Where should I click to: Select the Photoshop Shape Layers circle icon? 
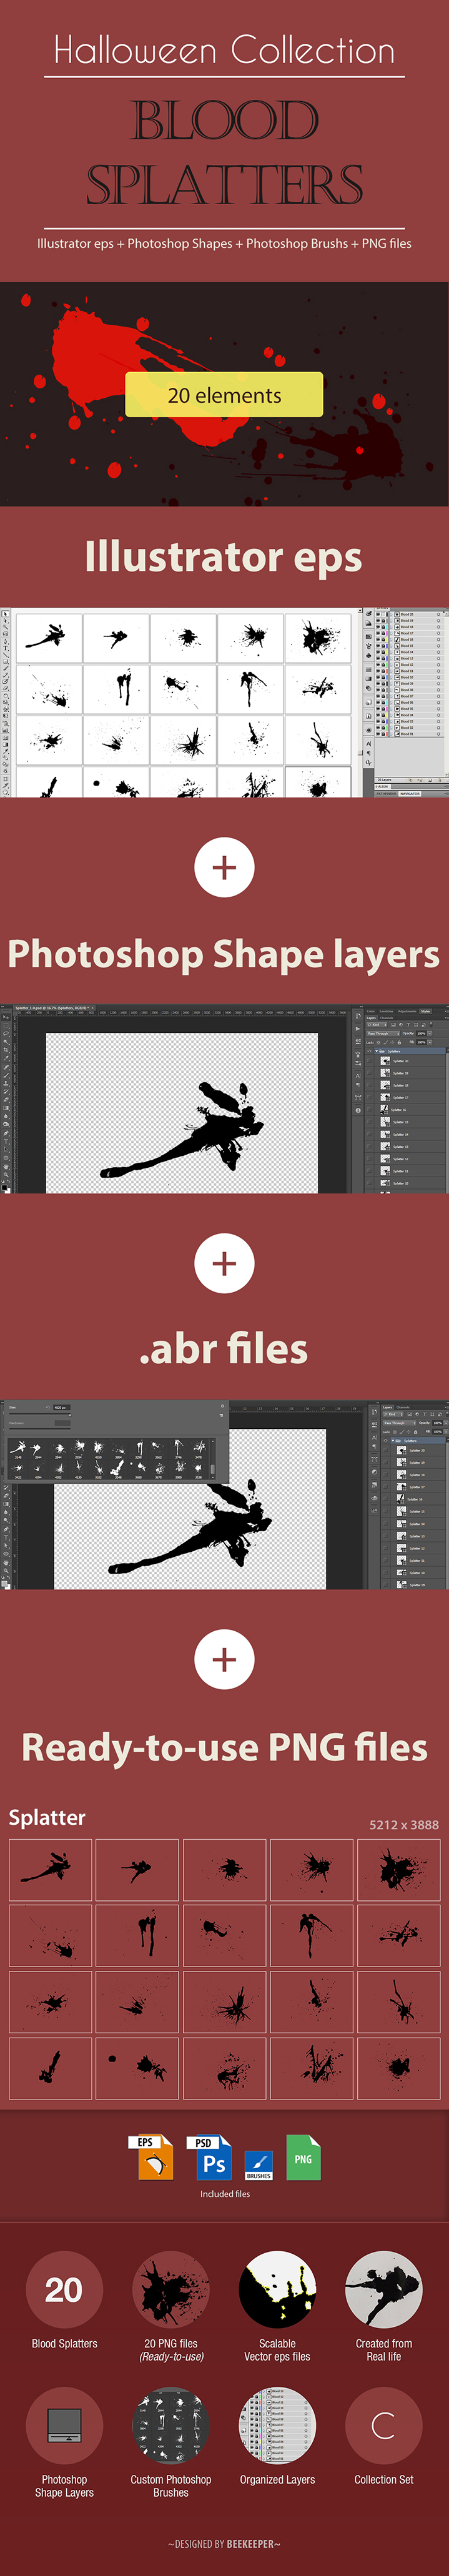[x=64, y=2425]
